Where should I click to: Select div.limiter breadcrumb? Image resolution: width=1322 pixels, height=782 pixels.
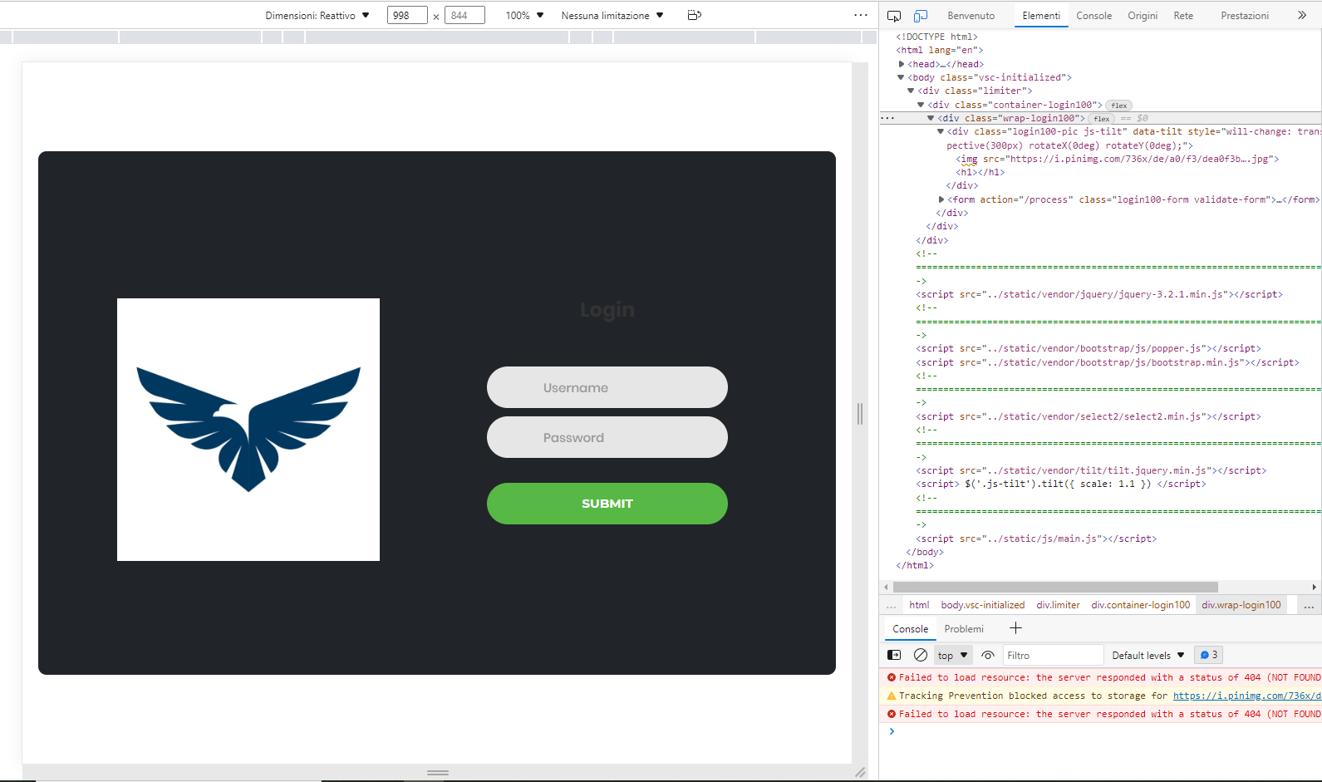pos(1059,605)
